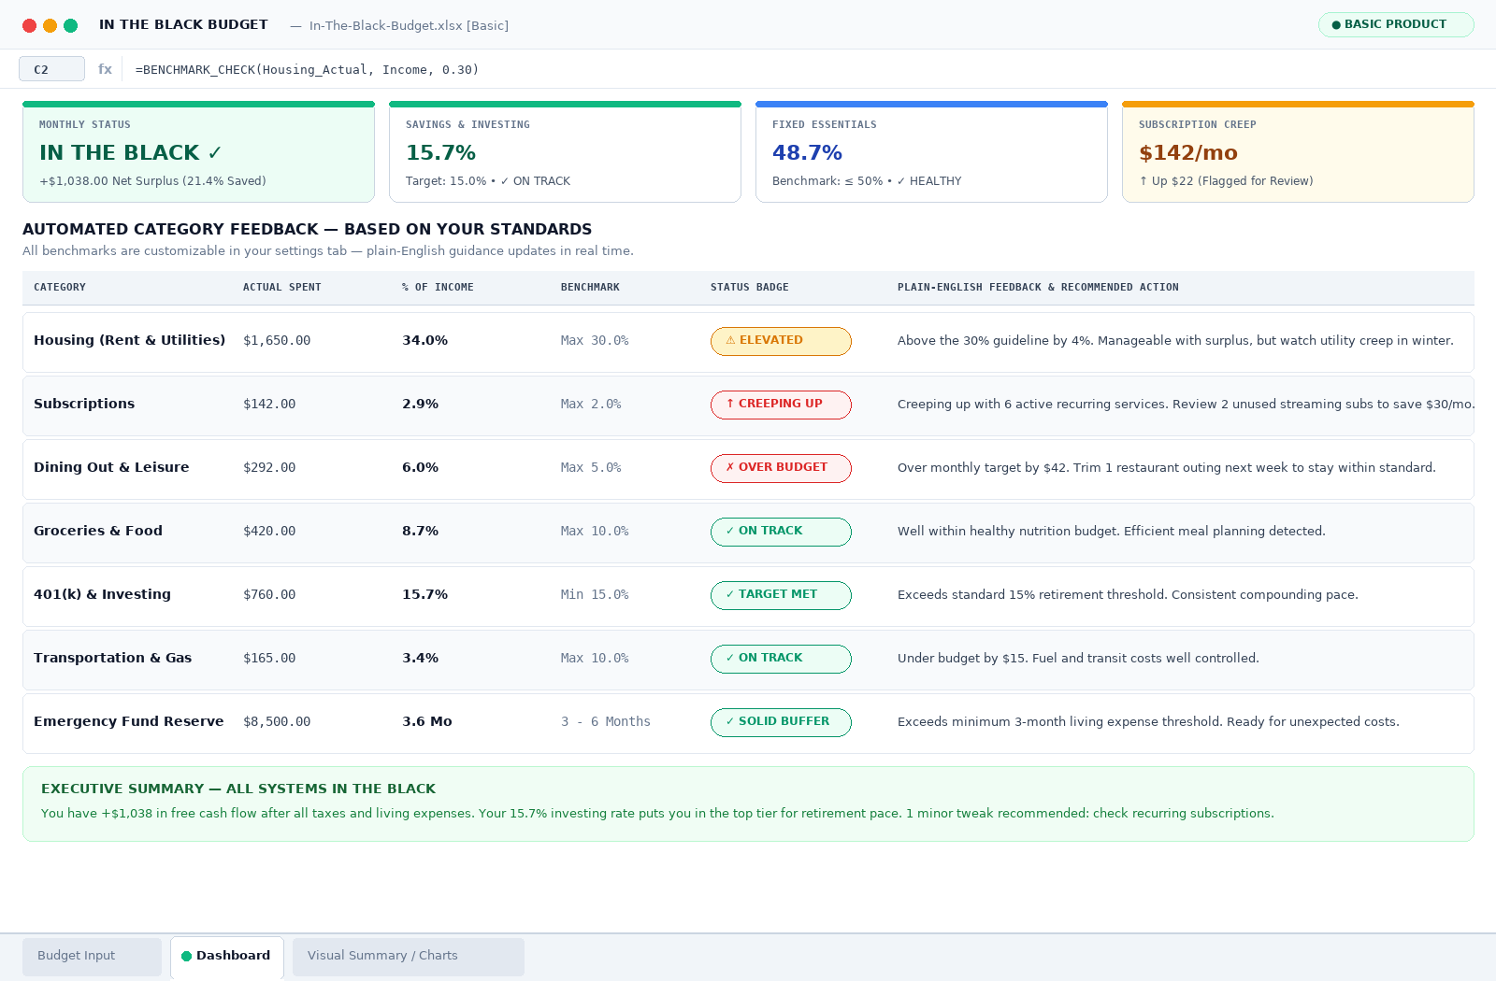Click the housing winter utility creep feedback
The height and width of the screenshot is (981, 1496).
pos(1175,341)
